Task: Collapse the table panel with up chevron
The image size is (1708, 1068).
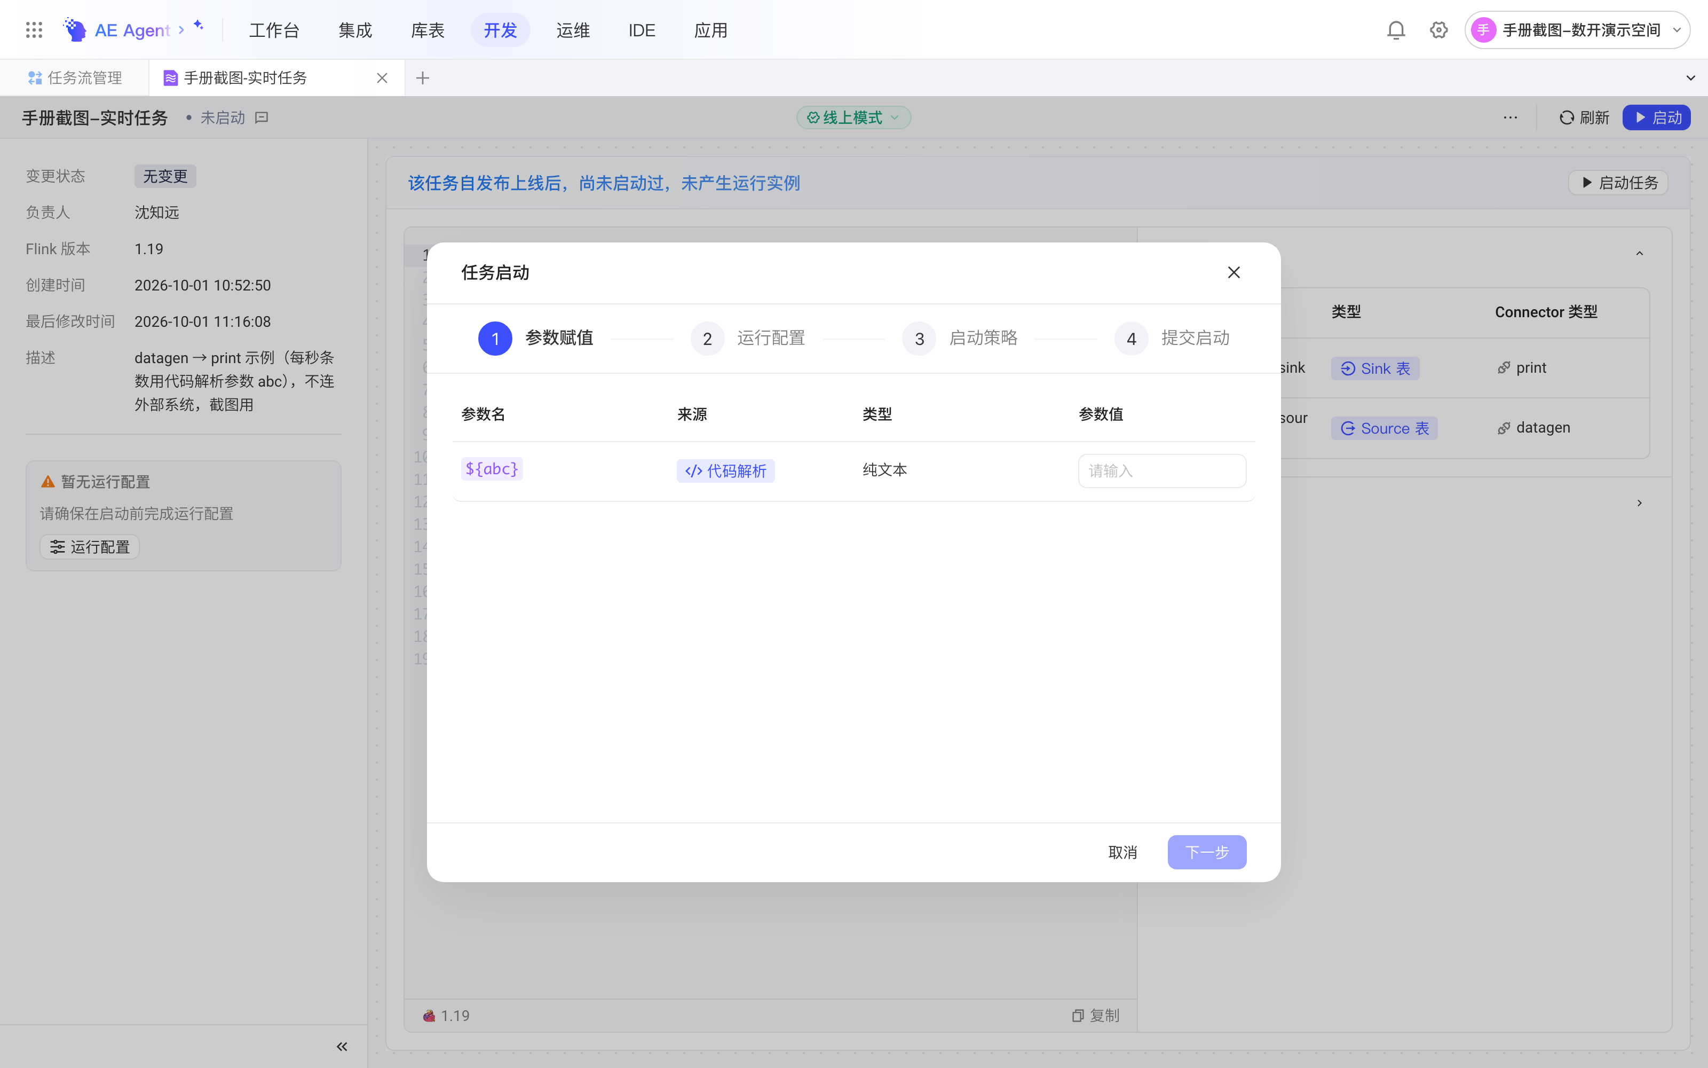Action: pos(1639,254)
